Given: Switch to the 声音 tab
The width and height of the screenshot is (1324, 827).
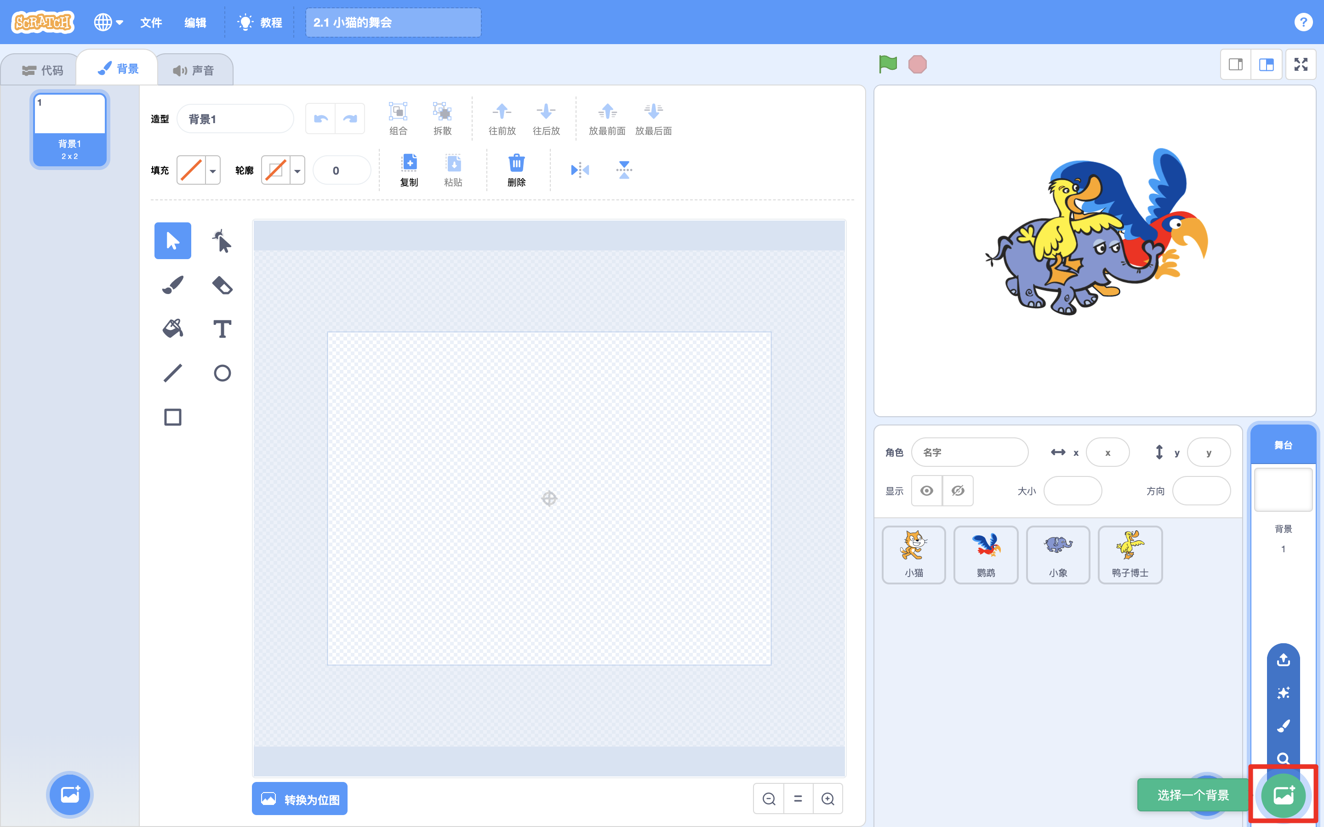Looking at the screenshot, I should point(193,70).
